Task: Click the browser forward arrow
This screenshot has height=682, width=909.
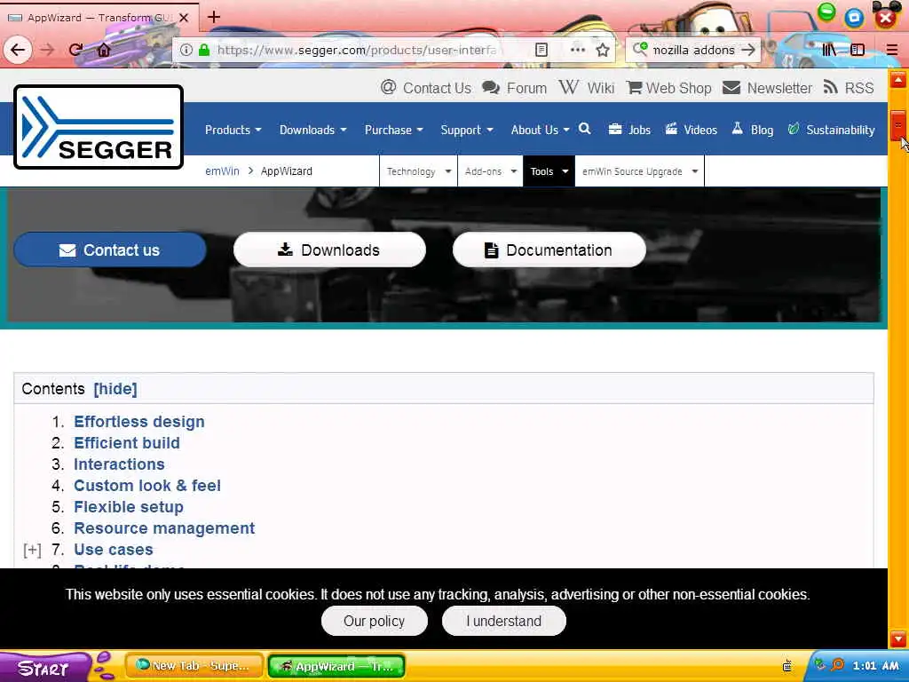Action: [x=48, y=50]
